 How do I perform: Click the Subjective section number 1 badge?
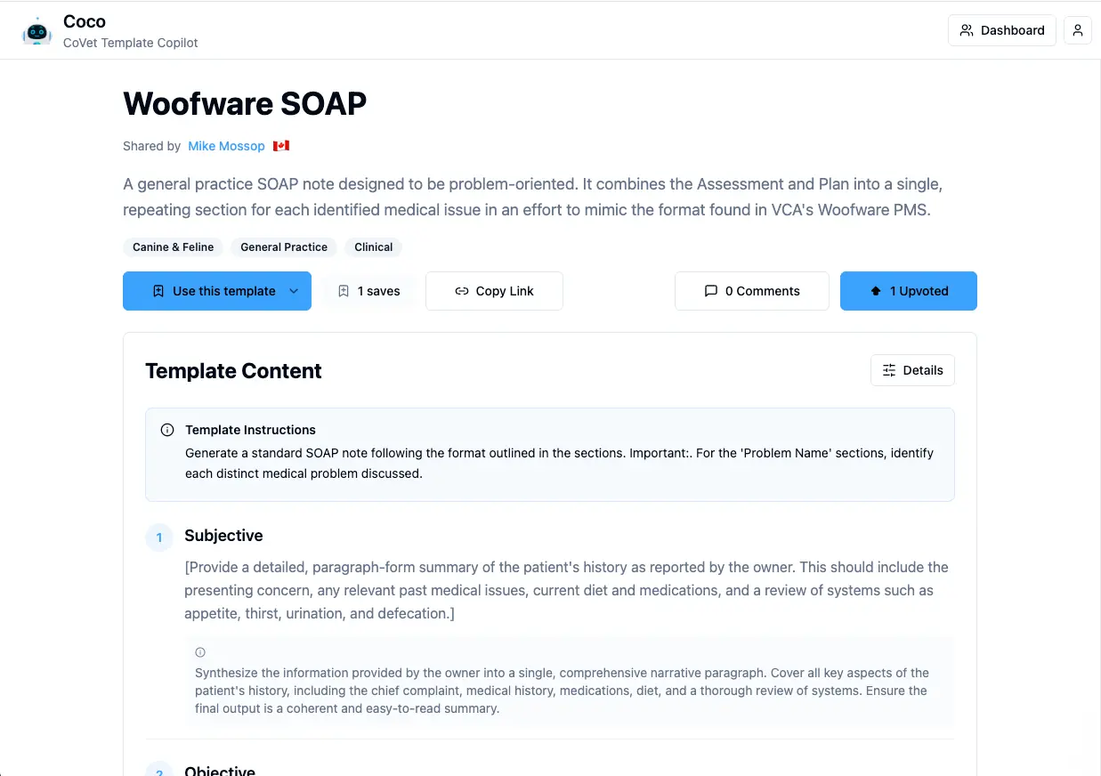tap(159, 537)
